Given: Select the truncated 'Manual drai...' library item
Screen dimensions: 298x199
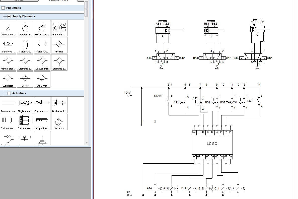Looking at the screenshot, I should tap(8, 62).
